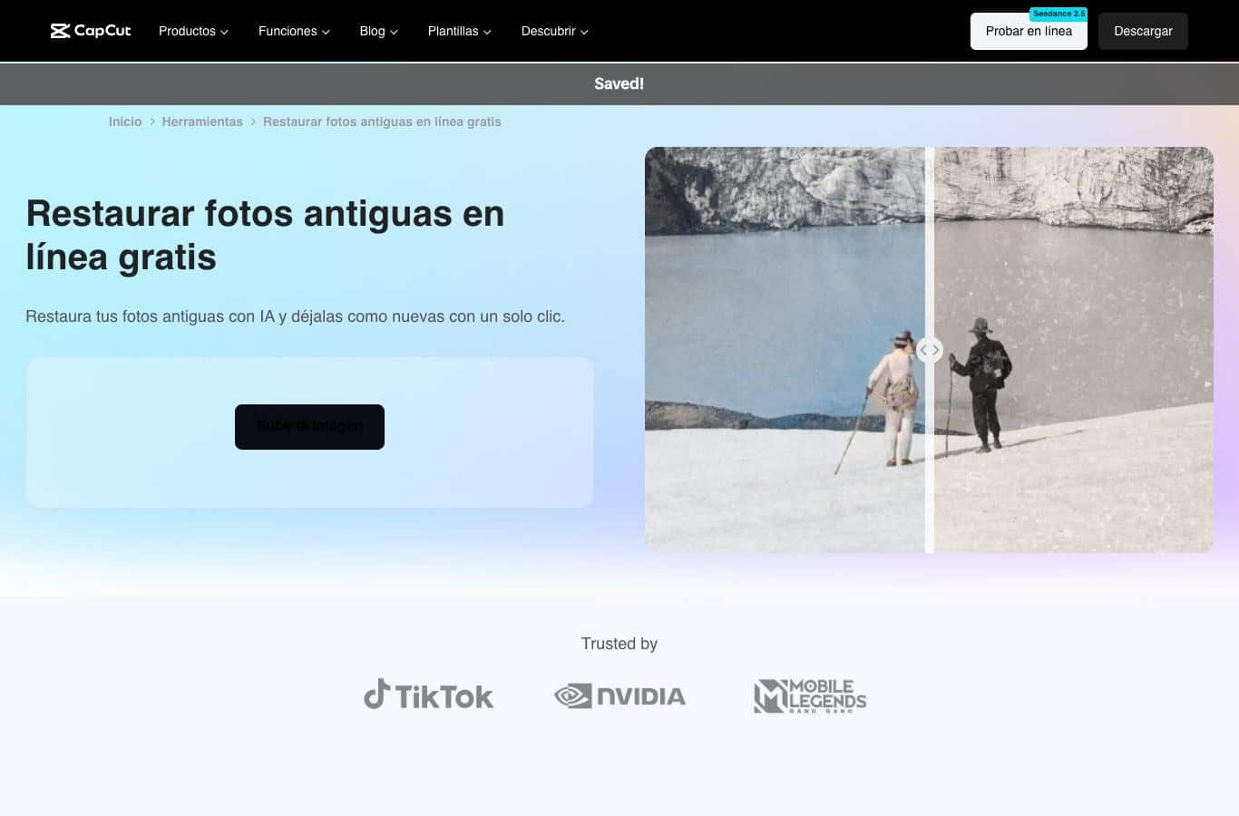
Task: Click the Descargar button
Action: pyautogui.click(x=1143, y=31)
